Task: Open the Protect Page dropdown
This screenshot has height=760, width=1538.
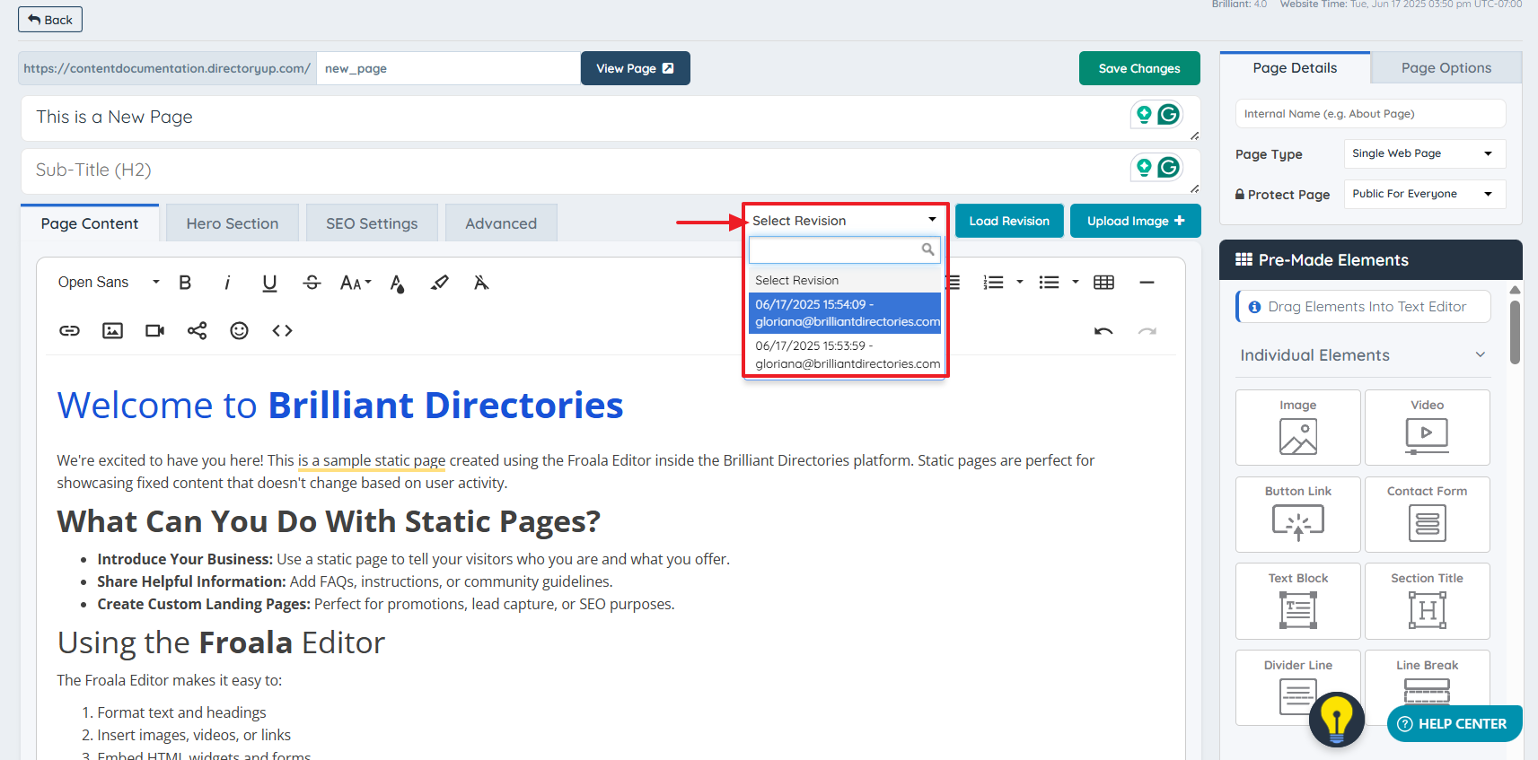Action: click(x=1424, y=194)
